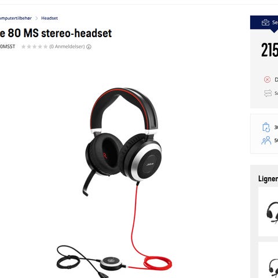Click the breadcrumb chevron before Headset
Viewport: 278px width, 278px height.
[x=36, y=19]
